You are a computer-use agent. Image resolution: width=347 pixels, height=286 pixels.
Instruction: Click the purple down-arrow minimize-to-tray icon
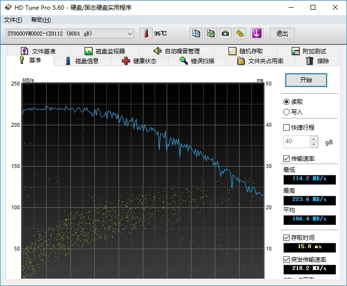click(256, 34)
